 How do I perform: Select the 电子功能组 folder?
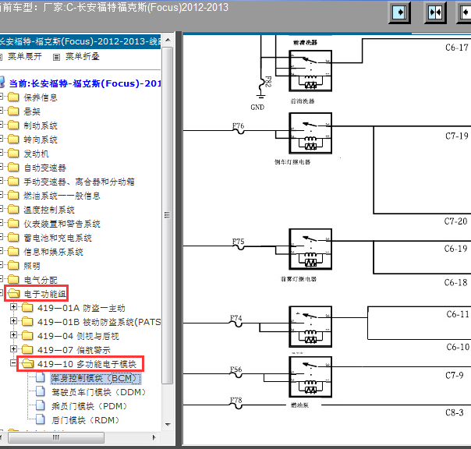point(44,294)
